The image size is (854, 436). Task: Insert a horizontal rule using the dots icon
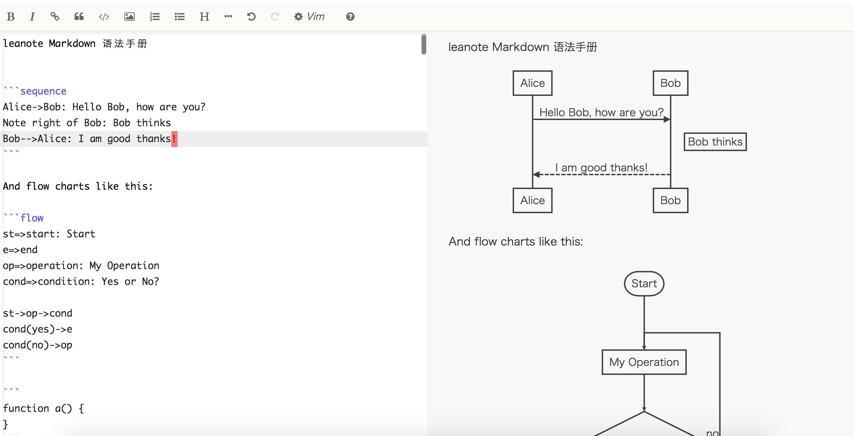click(x=228, y=17)
